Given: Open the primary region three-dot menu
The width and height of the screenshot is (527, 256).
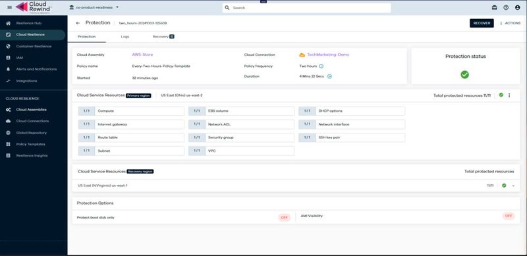Looking at the screenshot, I should [x=509, y=95].
